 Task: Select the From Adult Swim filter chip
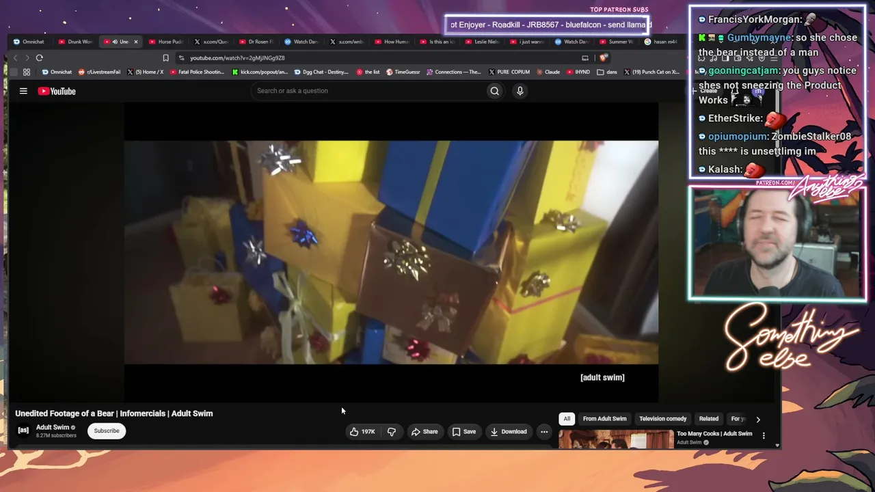[x=605, y=419]
